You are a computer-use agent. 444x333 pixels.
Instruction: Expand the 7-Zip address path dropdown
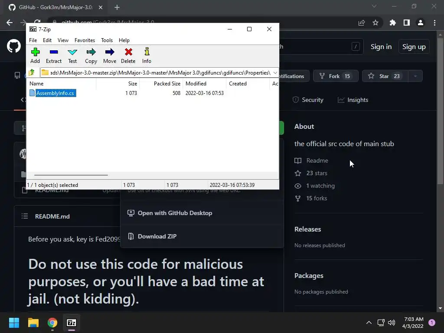(275, 73)
